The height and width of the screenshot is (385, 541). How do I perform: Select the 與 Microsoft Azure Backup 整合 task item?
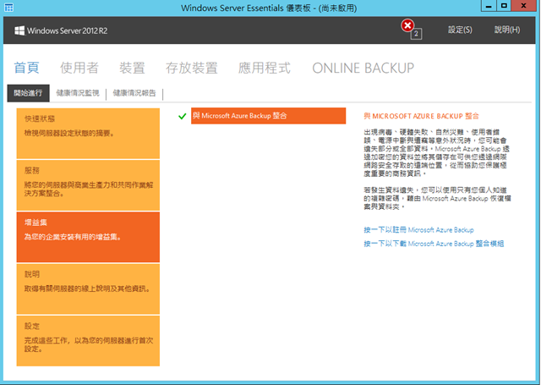pos(269,116)
